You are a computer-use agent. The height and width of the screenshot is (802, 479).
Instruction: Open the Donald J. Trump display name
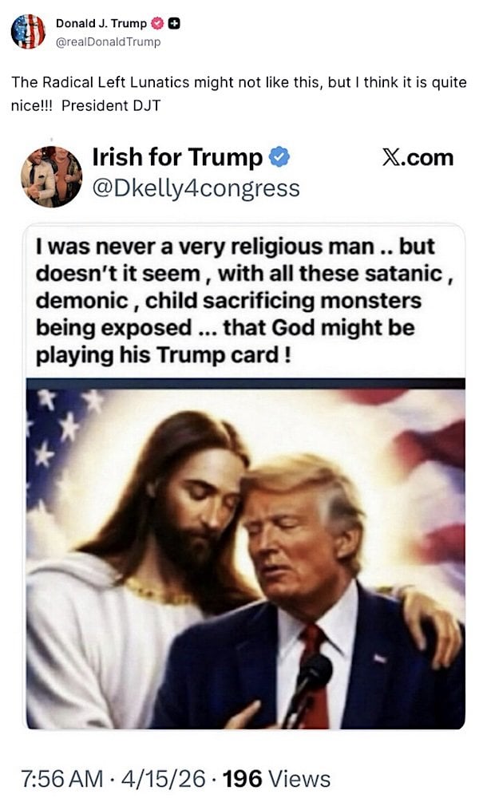[x=101, y=23]
